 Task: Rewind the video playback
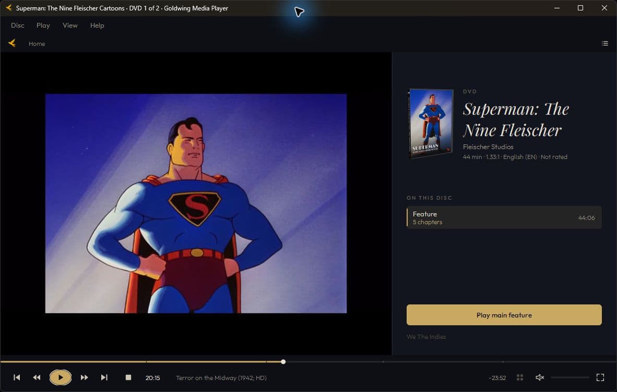tap(37, 377)
